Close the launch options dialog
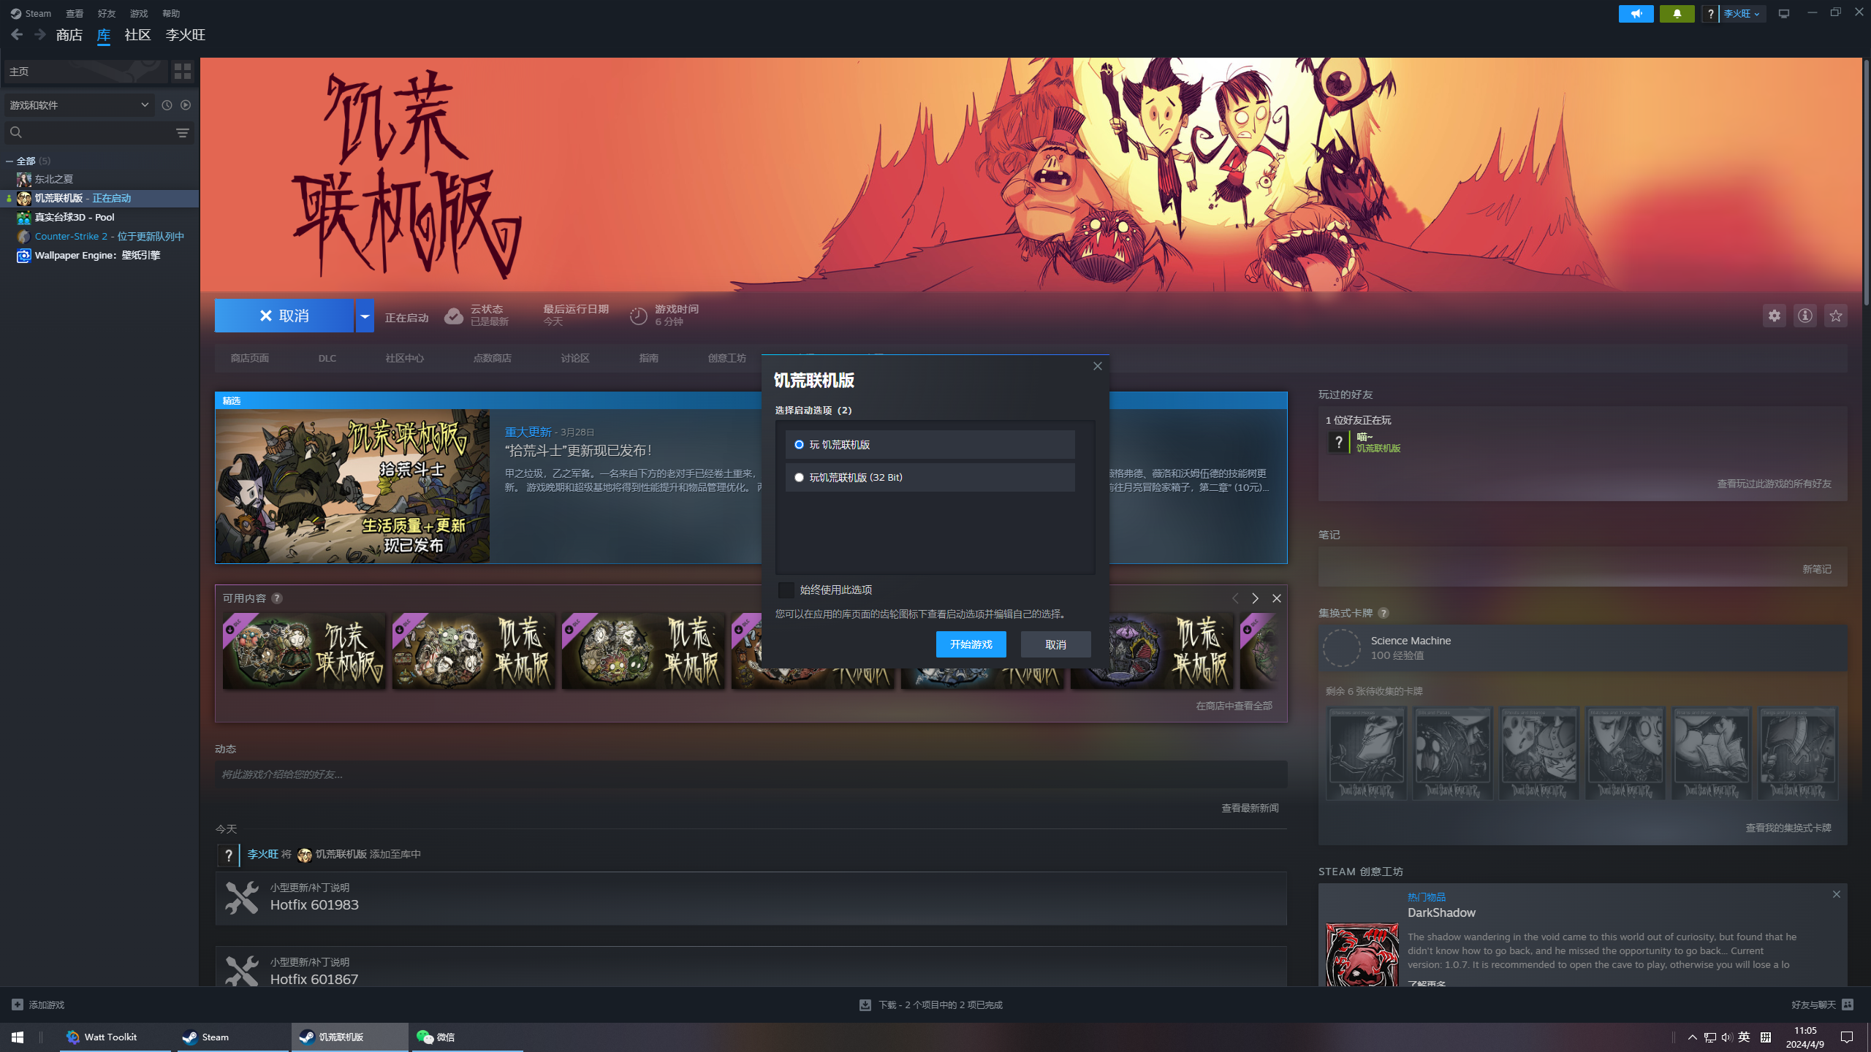This screenshot has height=1052, width=1871. point(1097,366)
